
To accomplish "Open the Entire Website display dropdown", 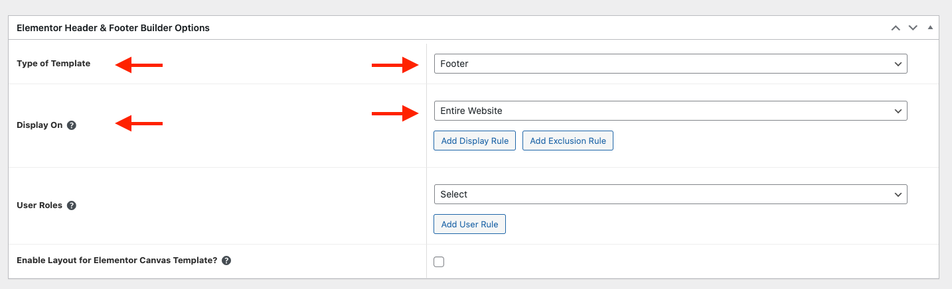I will coord(670,111).
